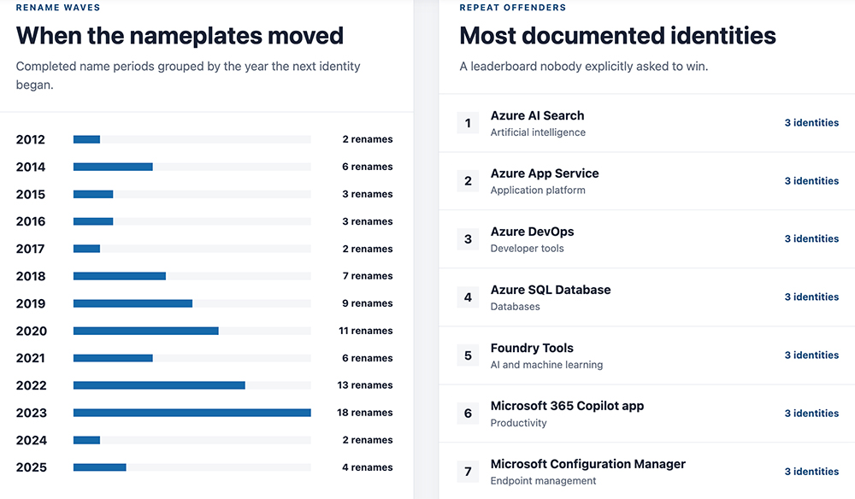Click the 2022 rename bar
The height and width of the screenshot is (499, 855).
[159, 385]
